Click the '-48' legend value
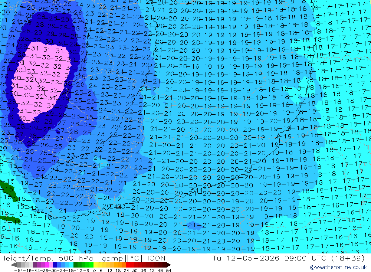 click(x=27, y=271)
